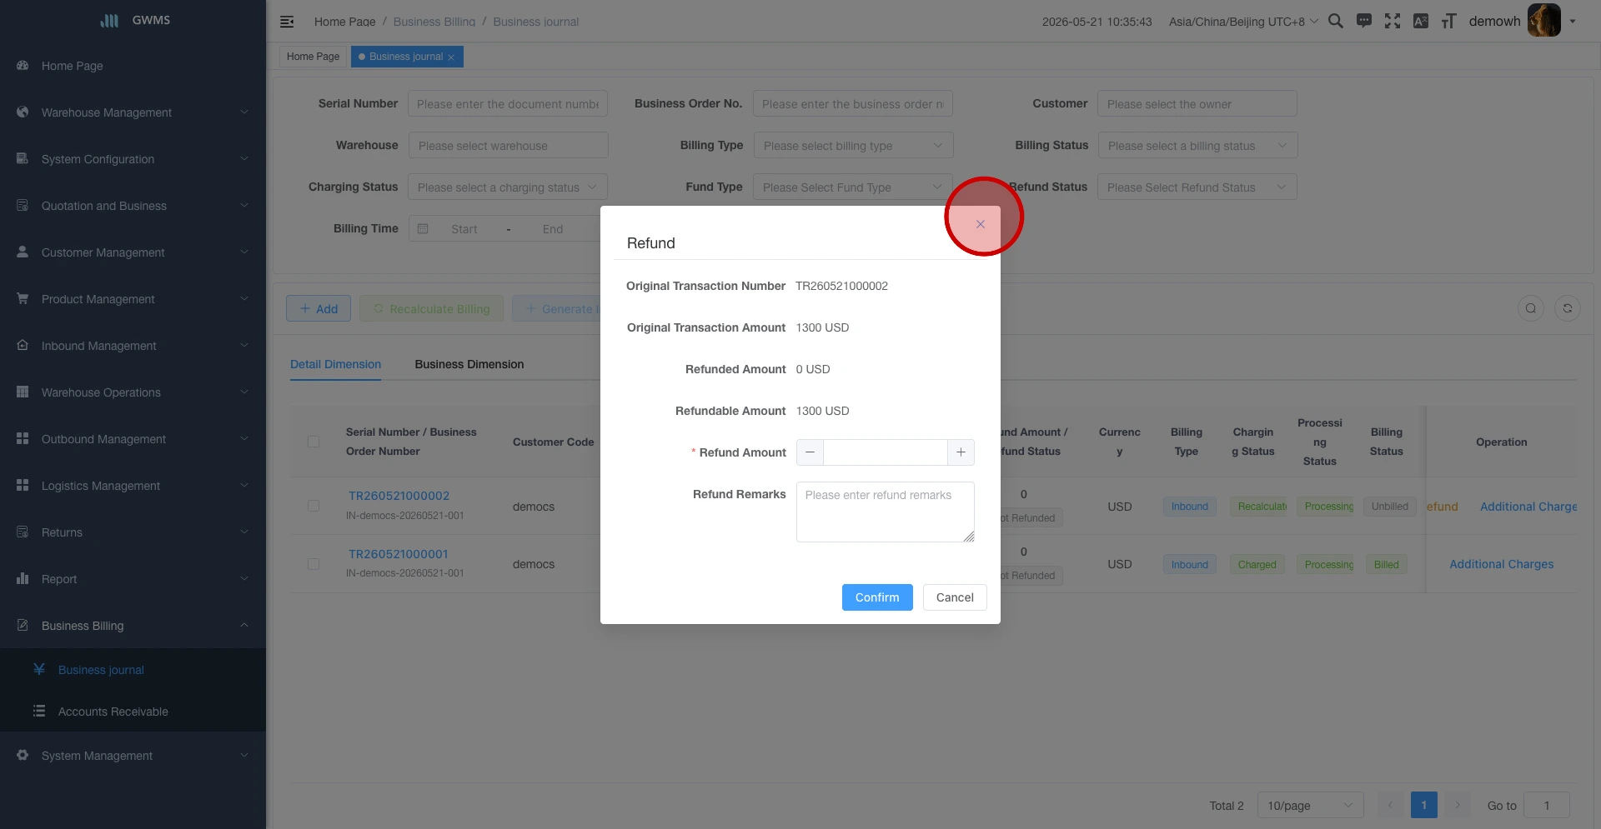Click the Add button
Viewport: 1601px width, 829px height.
pyautogui.click(x=319, y=308)
